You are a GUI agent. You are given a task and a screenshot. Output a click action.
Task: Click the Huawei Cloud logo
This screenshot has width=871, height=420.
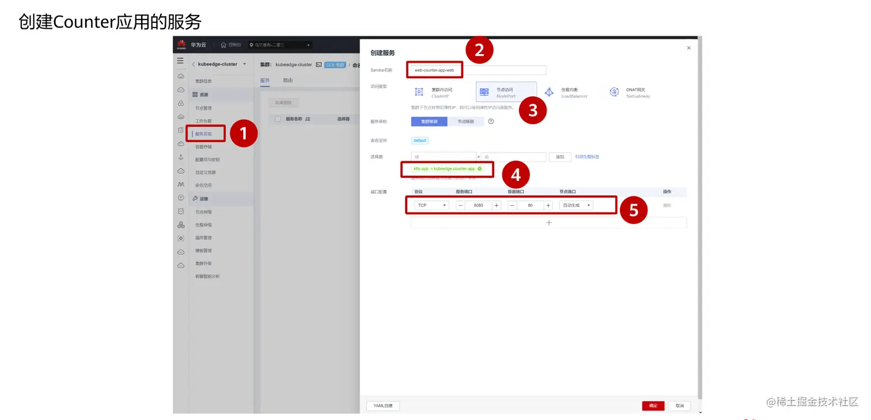181,44
